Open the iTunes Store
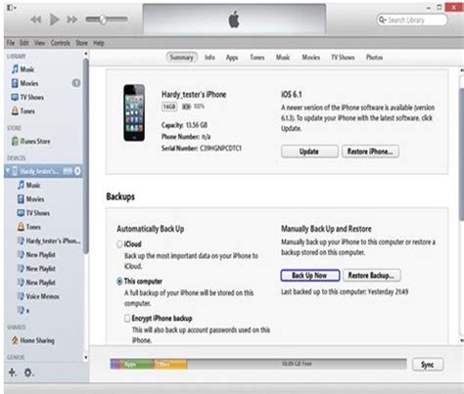Screen dimensions: 464x394 (30, 141)
